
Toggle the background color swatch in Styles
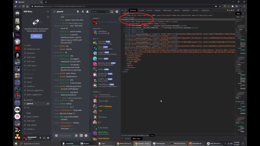click(x=241, y=107)
